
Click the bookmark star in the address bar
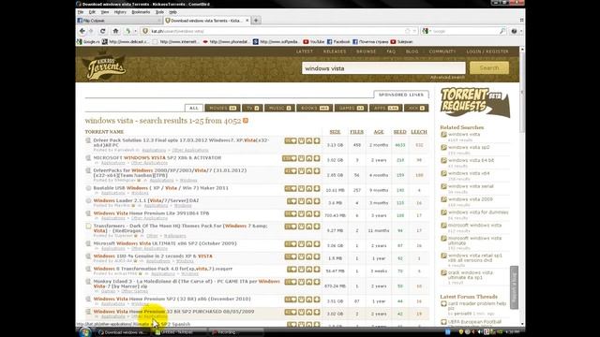(x=408, y=31)
